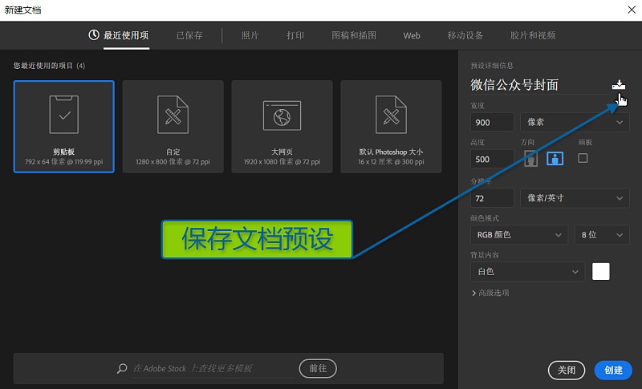Viewport: 642px width, 389px height.
Task: Click the 创建 create button
Action: click(613, 371)
